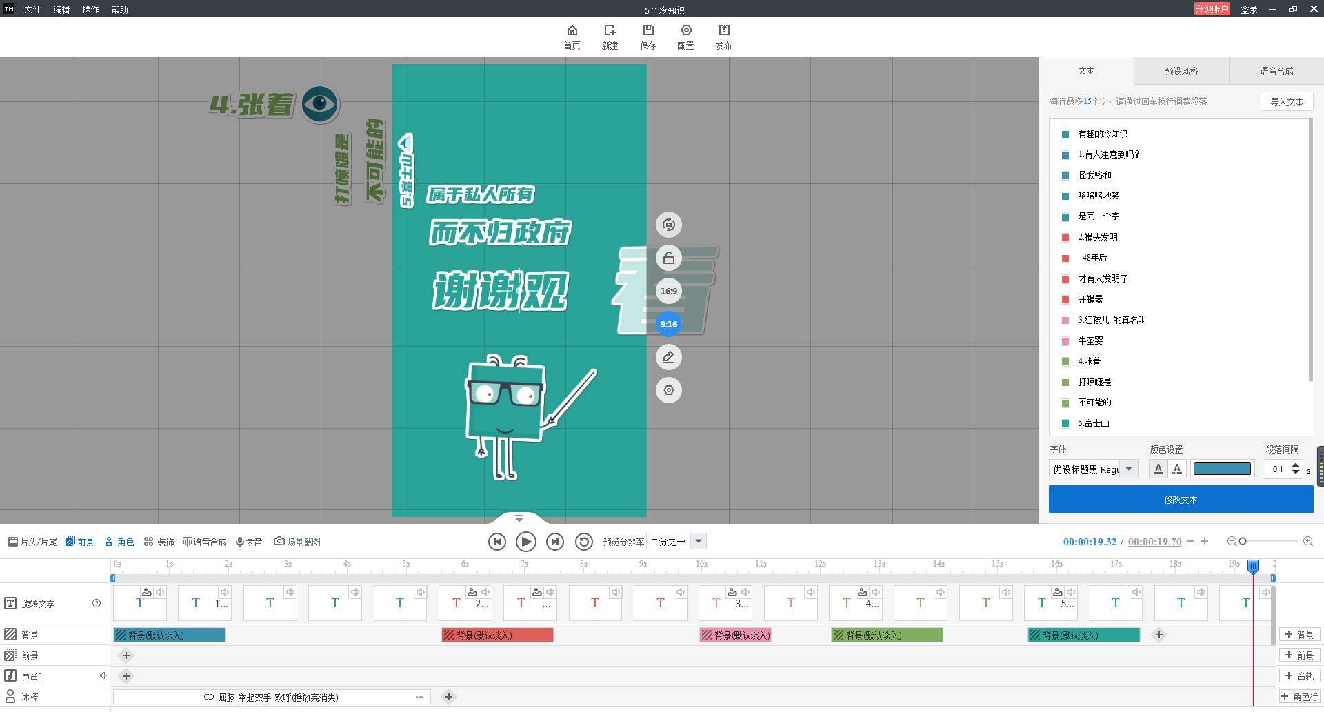Select the 角色 toolbar item
Image resolution: width=1324 pixels, height=712 pixels.
(119, 542)
